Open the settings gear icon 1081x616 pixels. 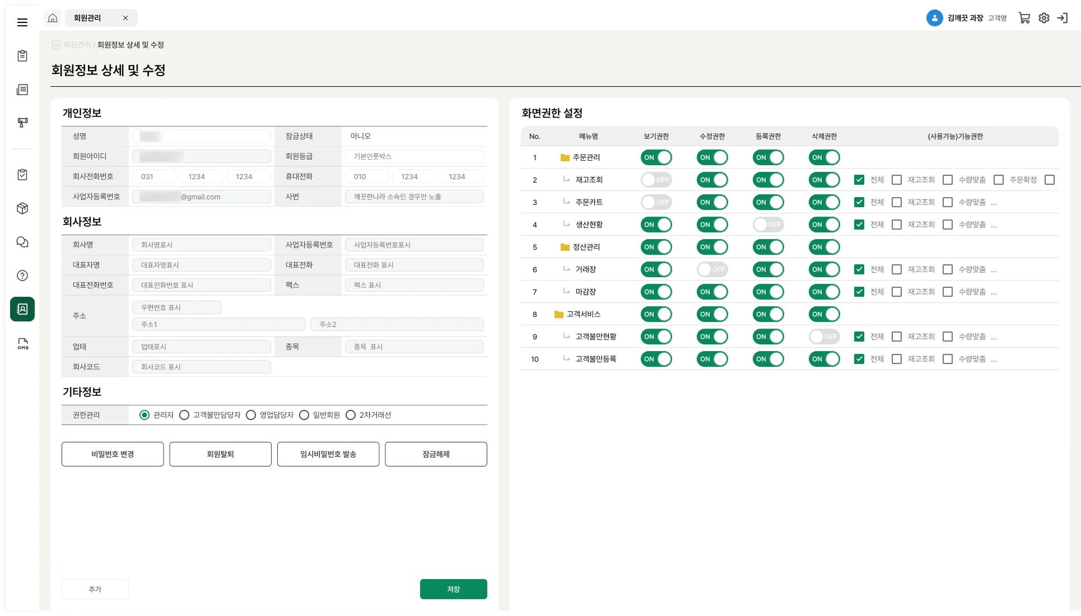coord(1044,18)
